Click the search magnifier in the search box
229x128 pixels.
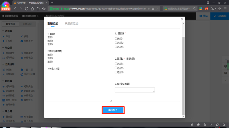[x=194, y=9]
